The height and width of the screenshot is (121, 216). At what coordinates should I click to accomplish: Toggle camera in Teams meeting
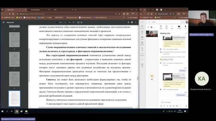coord(179,27)
